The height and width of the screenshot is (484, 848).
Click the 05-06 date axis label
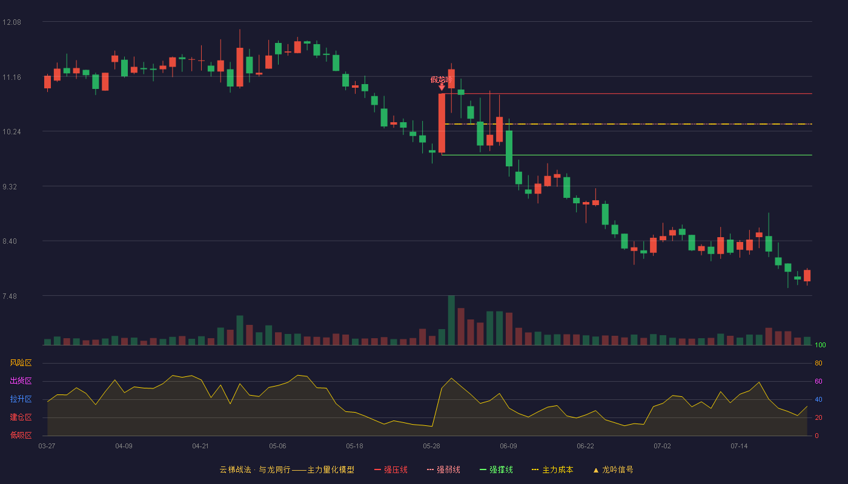click(277, 446)
